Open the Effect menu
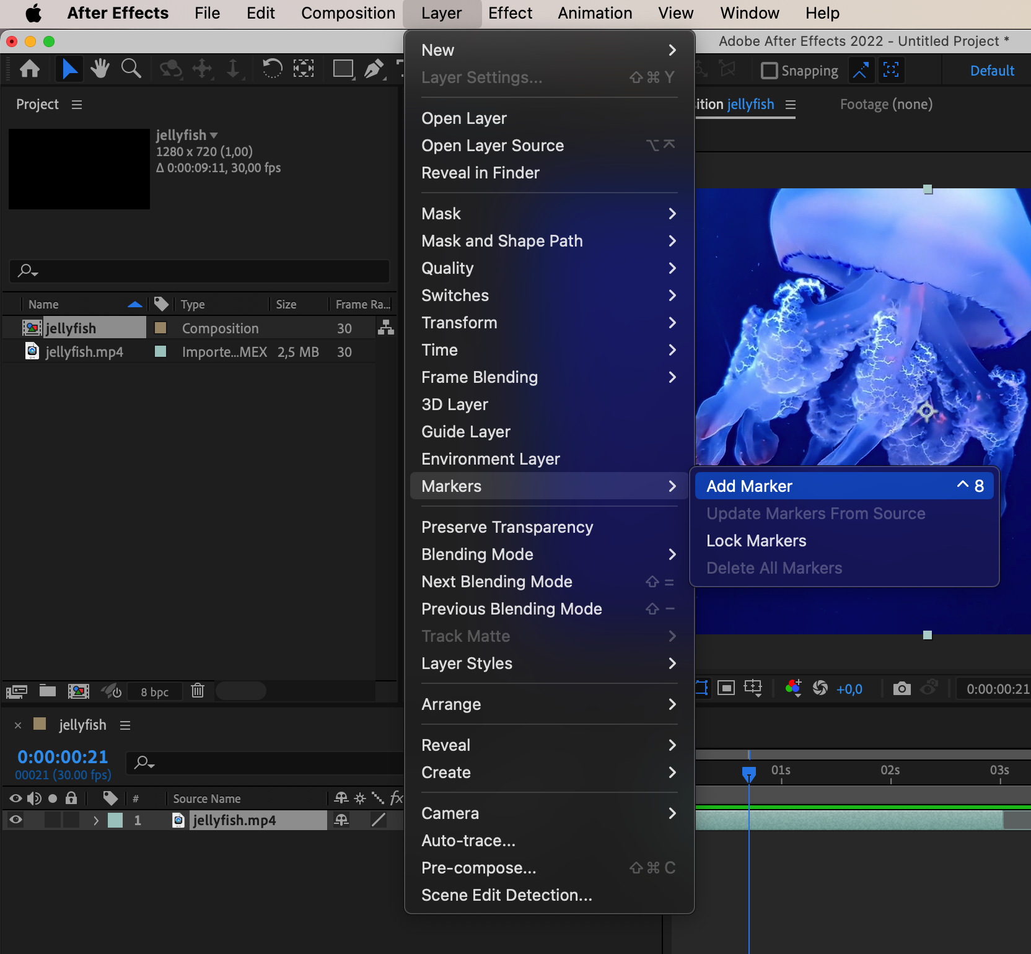 point(510,14)
